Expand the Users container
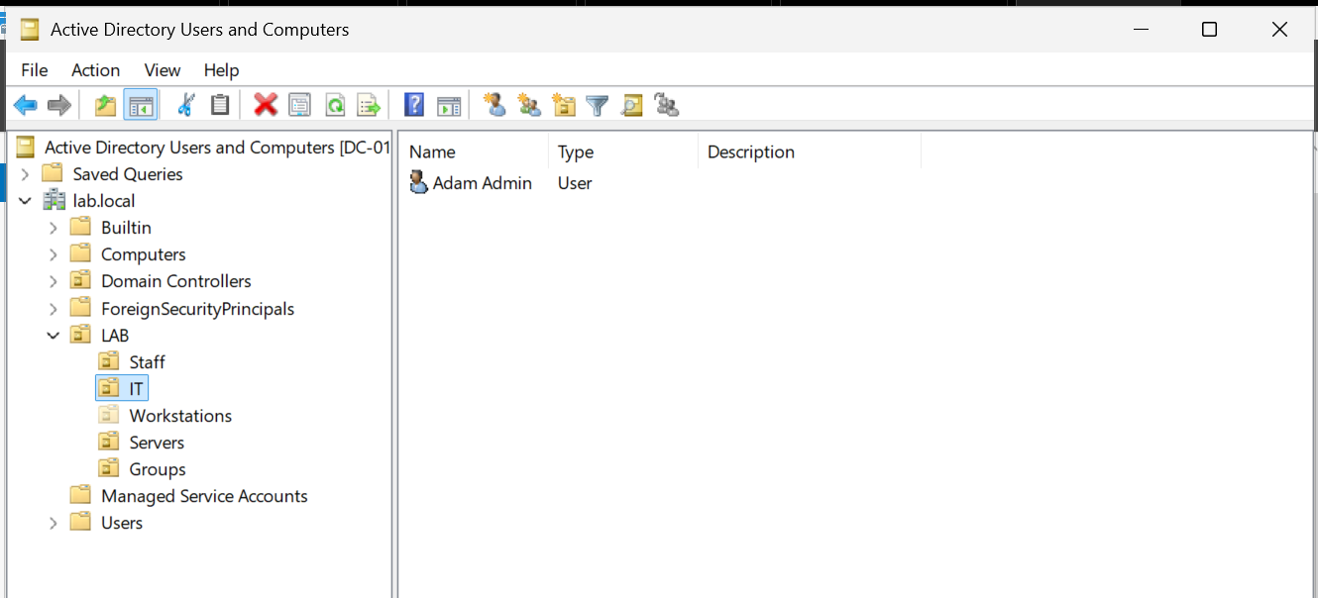The width and height of the screenshot is (1318, 598). click(x=54, y=523)
